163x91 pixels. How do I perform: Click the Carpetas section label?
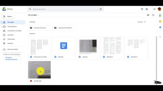click(x=32, y=22)
